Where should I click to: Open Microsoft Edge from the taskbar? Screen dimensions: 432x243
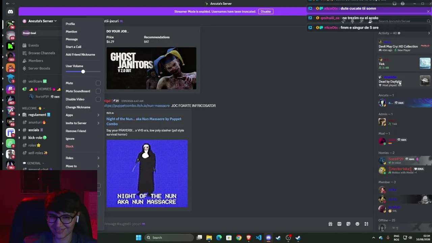(219, 238)
